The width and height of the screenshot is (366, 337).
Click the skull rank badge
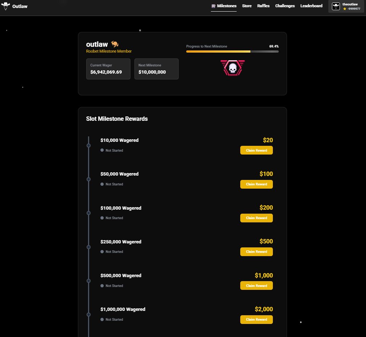click(233, 68)
